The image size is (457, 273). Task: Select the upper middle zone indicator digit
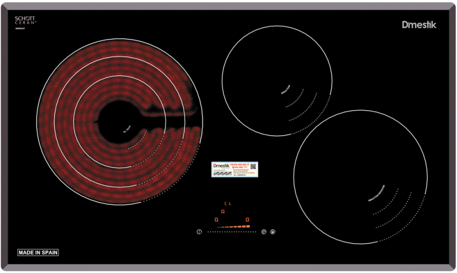pos(223,212)
